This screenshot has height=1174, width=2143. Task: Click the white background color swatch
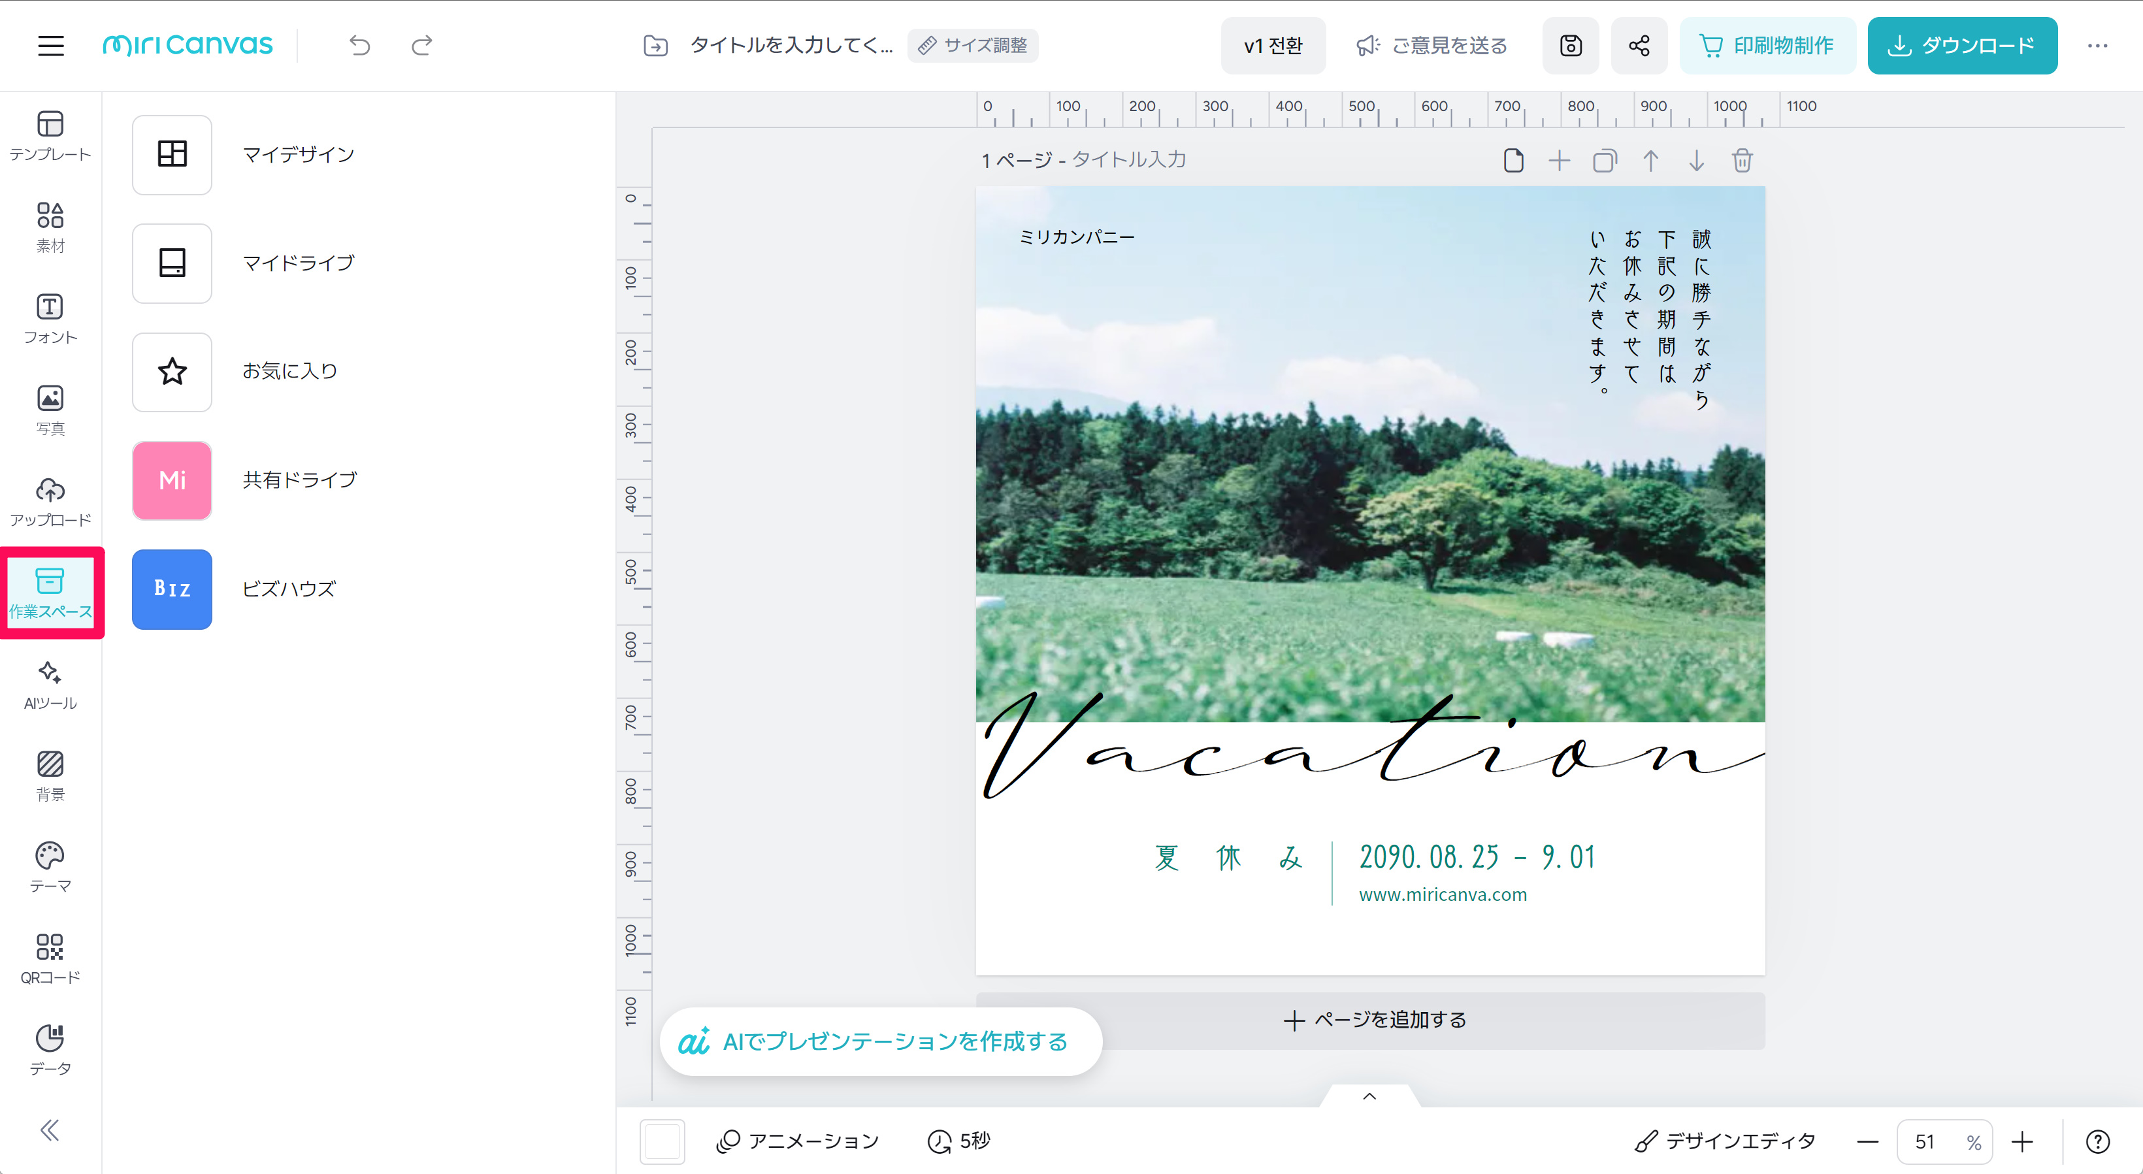pyautogui.click(x=663, y=1141)
